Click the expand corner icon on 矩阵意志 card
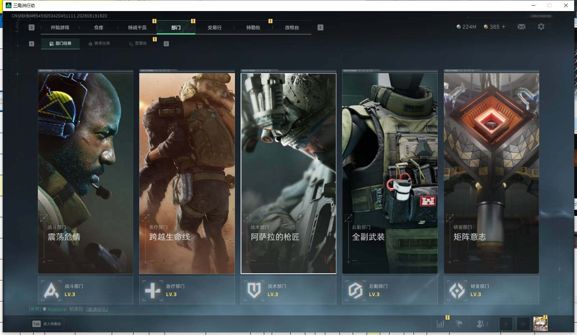 click(x=450, y=218)
